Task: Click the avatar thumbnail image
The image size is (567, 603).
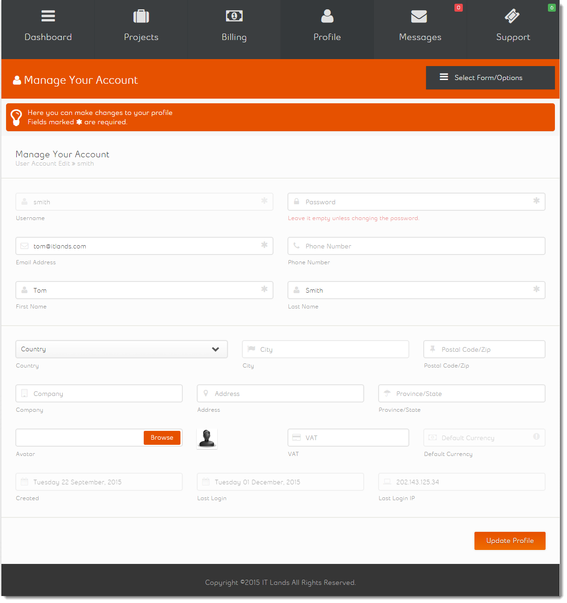Action: coord(207,438)
